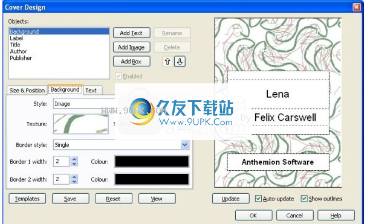The image size is (367, 224).
Task: Open the Help button
Action: click(336, 216)
